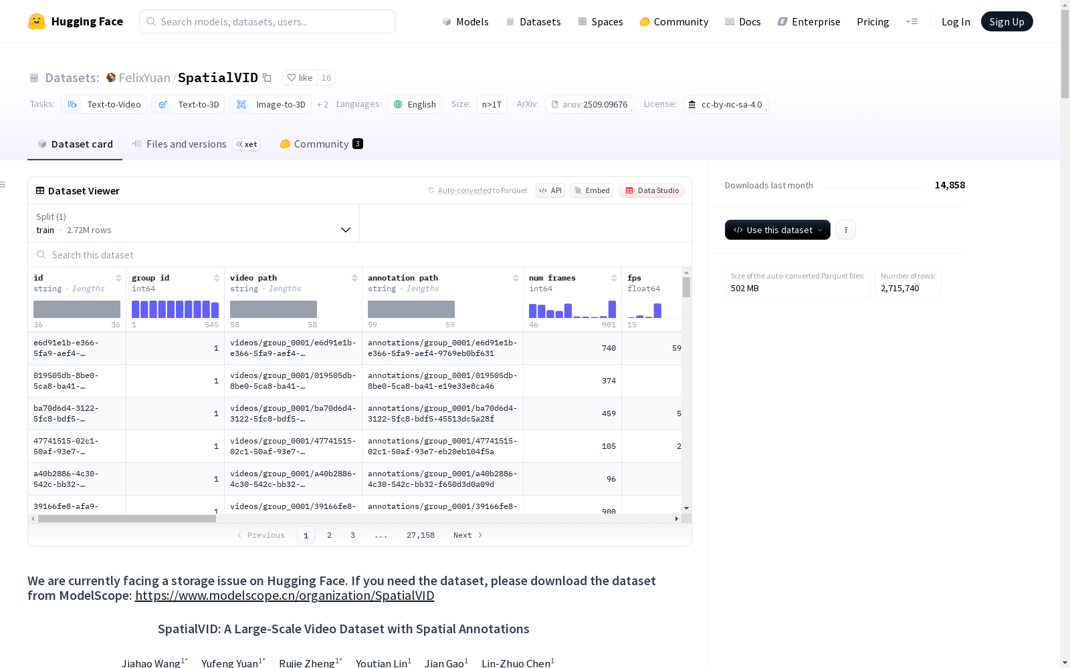
Task: Sort by the group_id column arrows
Action: [217, 278]
